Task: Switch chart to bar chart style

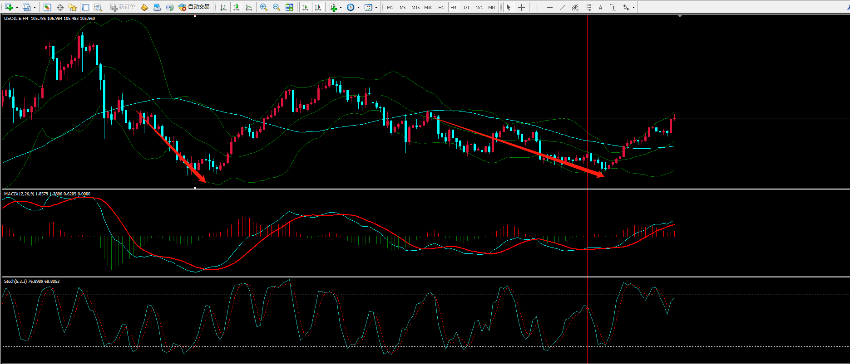Action: tap(223, 7)
